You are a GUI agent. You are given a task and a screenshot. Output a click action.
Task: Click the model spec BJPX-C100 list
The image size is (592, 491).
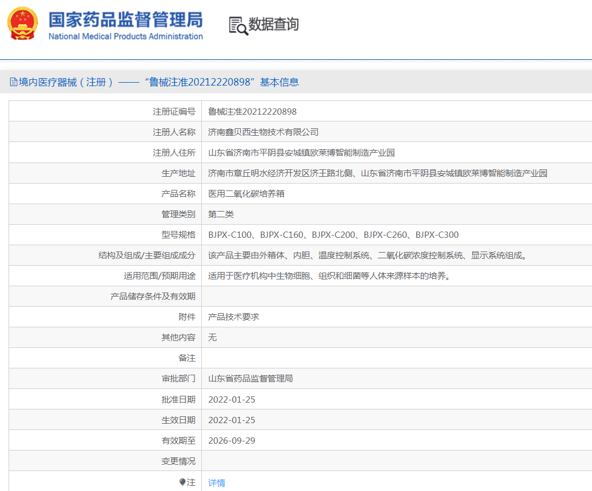coord(334,235)
